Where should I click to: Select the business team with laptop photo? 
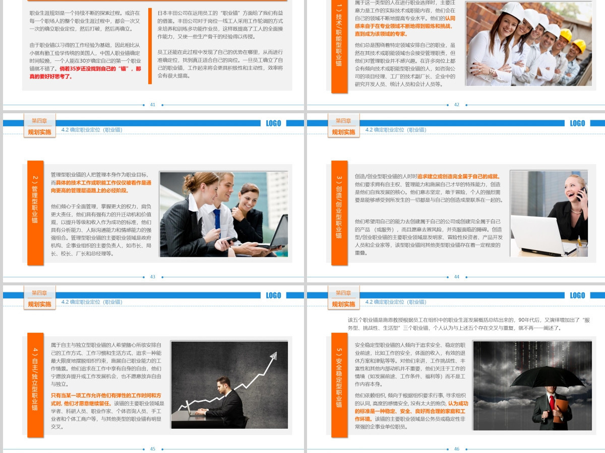(x=224, y=214)
